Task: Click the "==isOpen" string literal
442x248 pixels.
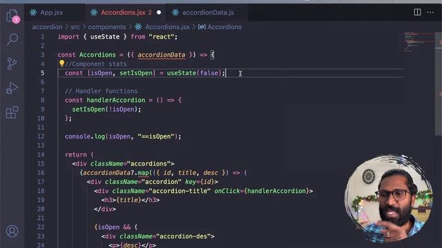Action: tap(156, 136)
